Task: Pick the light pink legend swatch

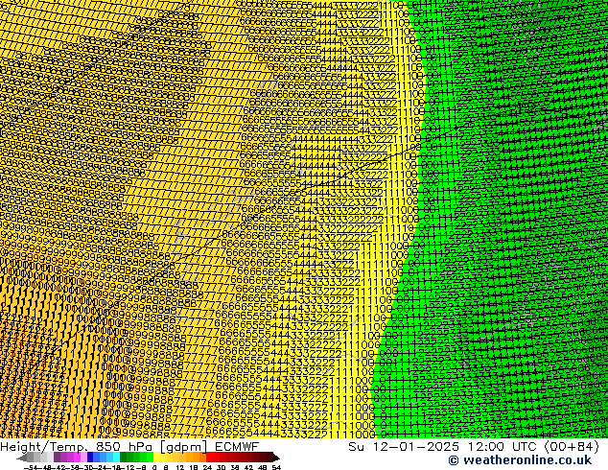Action: pos(83,458)
